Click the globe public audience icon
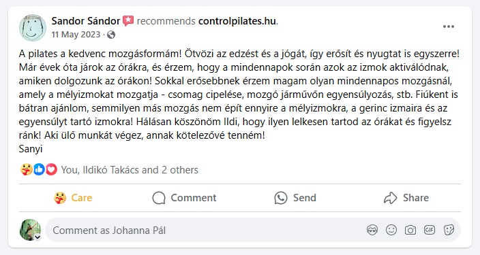 (111, 35)
